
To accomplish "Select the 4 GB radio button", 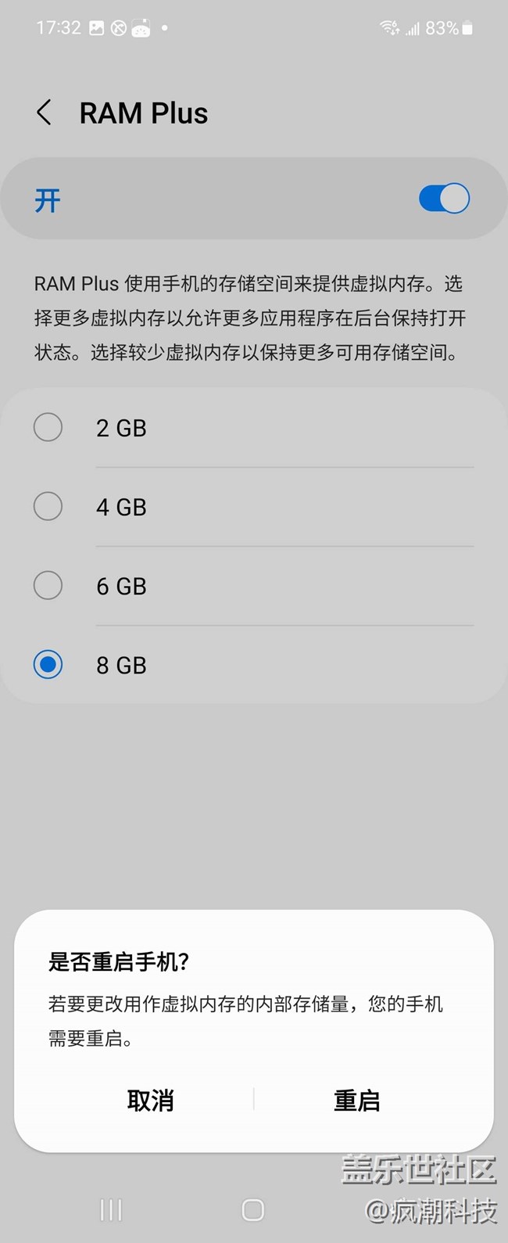I will point(48,507).
